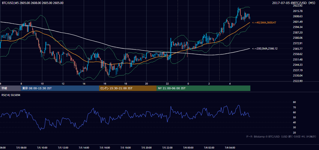Click price axis value 2565.77

pos(298,49)
